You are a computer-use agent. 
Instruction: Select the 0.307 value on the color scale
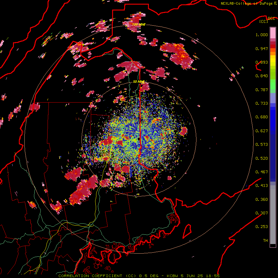(x=262, y=213)
